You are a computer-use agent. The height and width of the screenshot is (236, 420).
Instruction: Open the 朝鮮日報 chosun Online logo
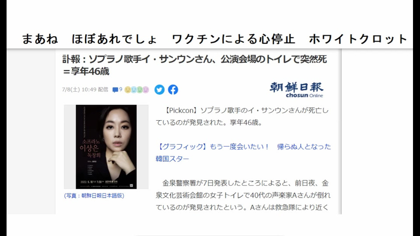297,90
